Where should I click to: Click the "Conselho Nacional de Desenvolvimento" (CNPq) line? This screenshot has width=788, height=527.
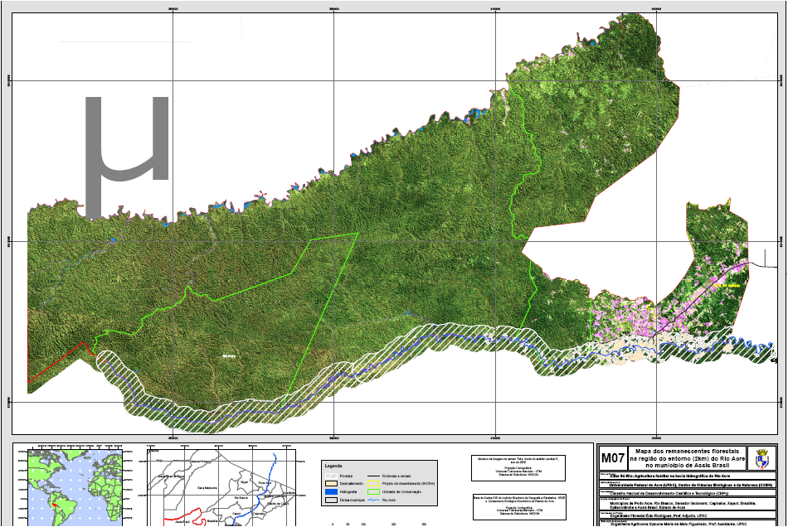pos(669,493)
